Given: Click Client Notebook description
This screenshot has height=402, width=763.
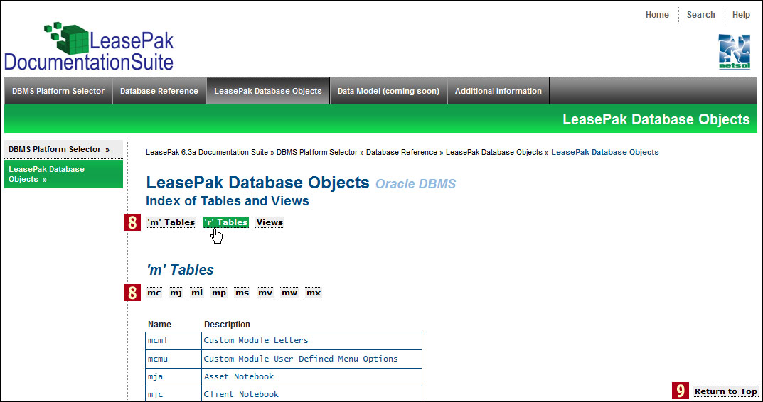Looking at the screenshot, I should pos(241,394).
